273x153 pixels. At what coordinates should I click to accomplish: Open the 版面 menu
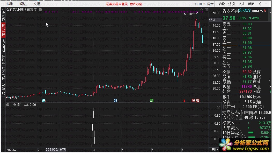[x=251, y=4]
